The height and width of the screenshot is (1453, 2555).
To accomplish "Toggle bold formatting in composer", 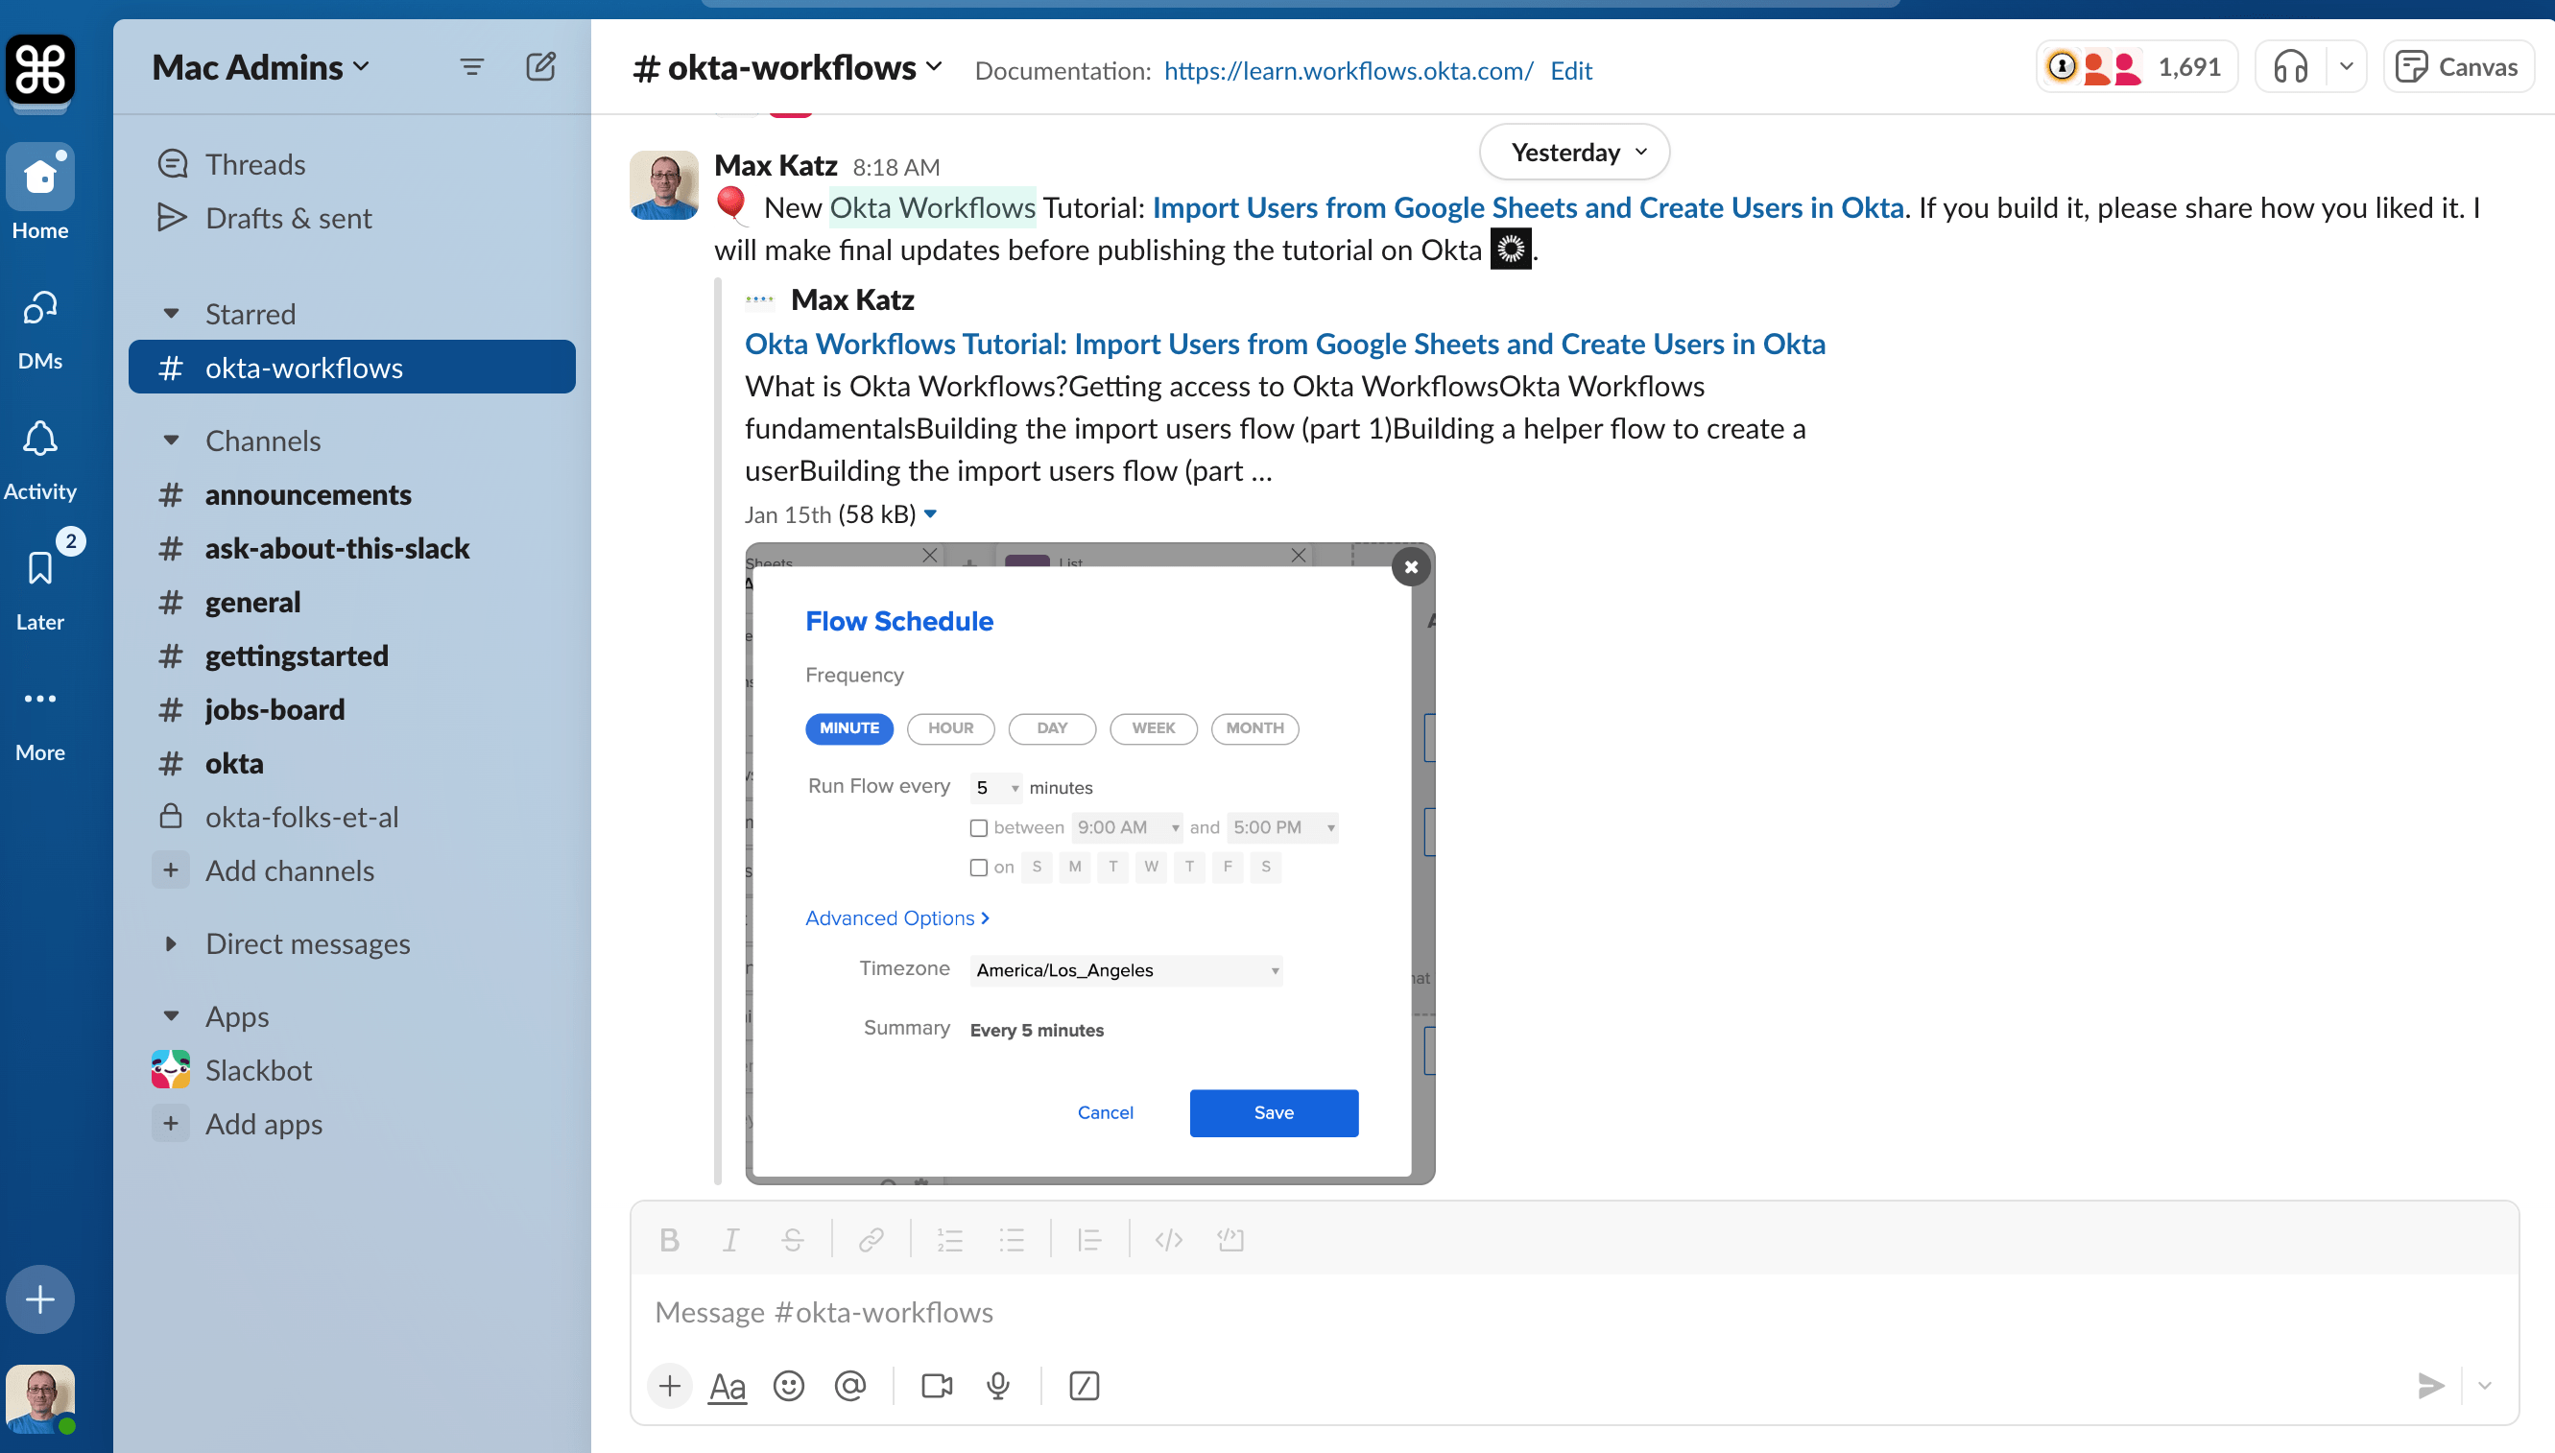I will [670, 1239].
